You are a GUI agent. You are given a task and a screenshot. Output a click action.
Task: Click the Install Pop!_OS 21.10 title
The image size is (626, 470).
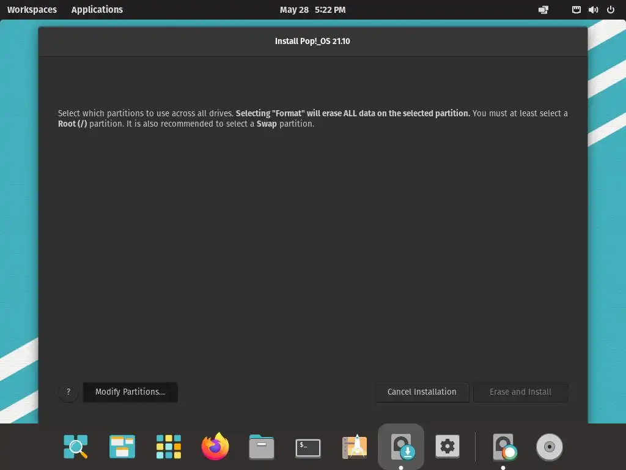point(312,41)
